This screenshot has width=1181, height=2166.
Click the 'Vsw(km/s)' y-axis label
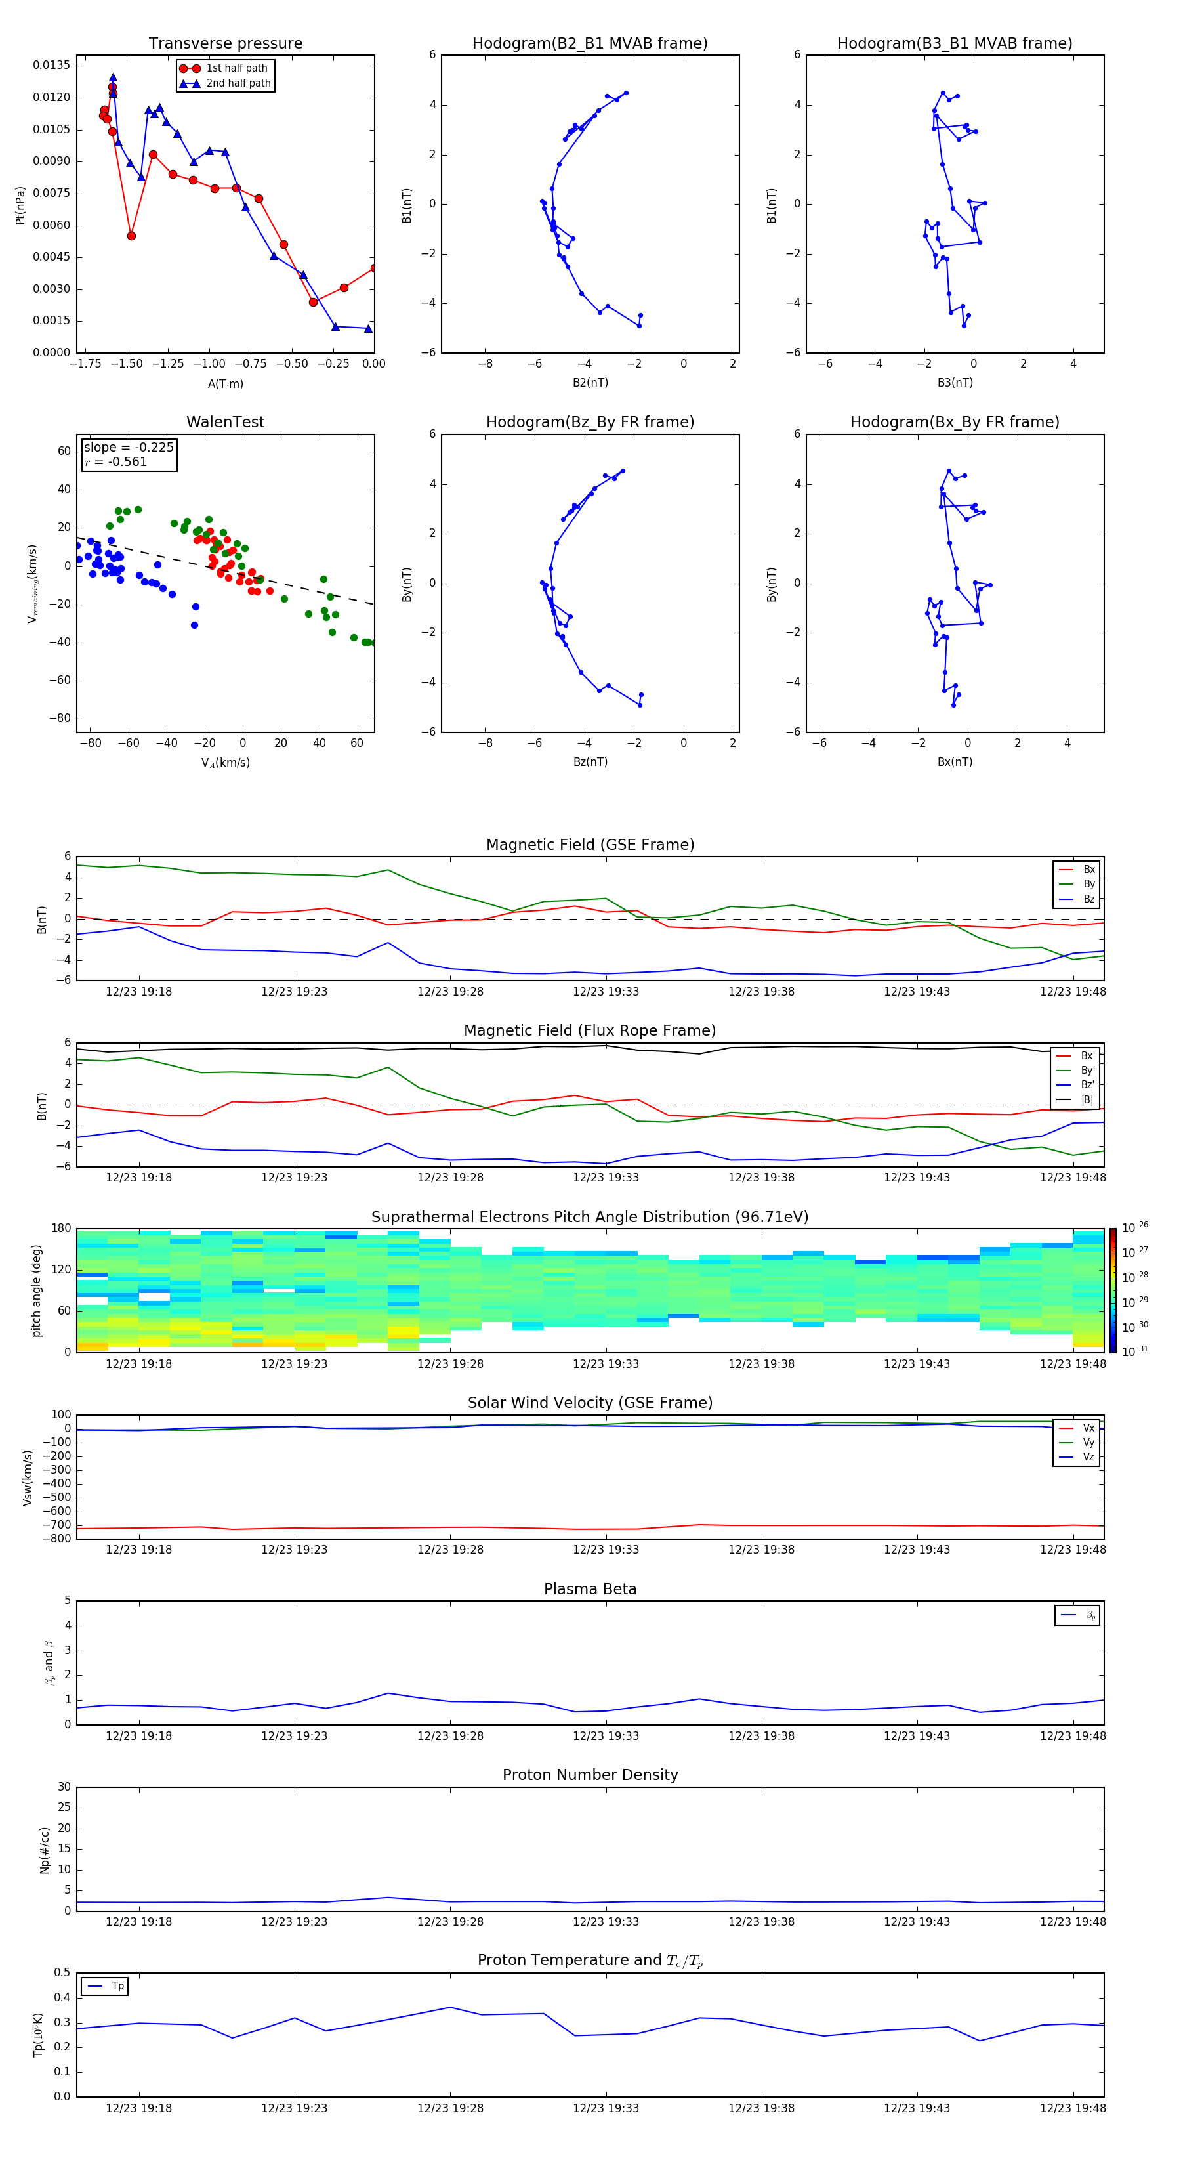click(x=28, y=1477)
